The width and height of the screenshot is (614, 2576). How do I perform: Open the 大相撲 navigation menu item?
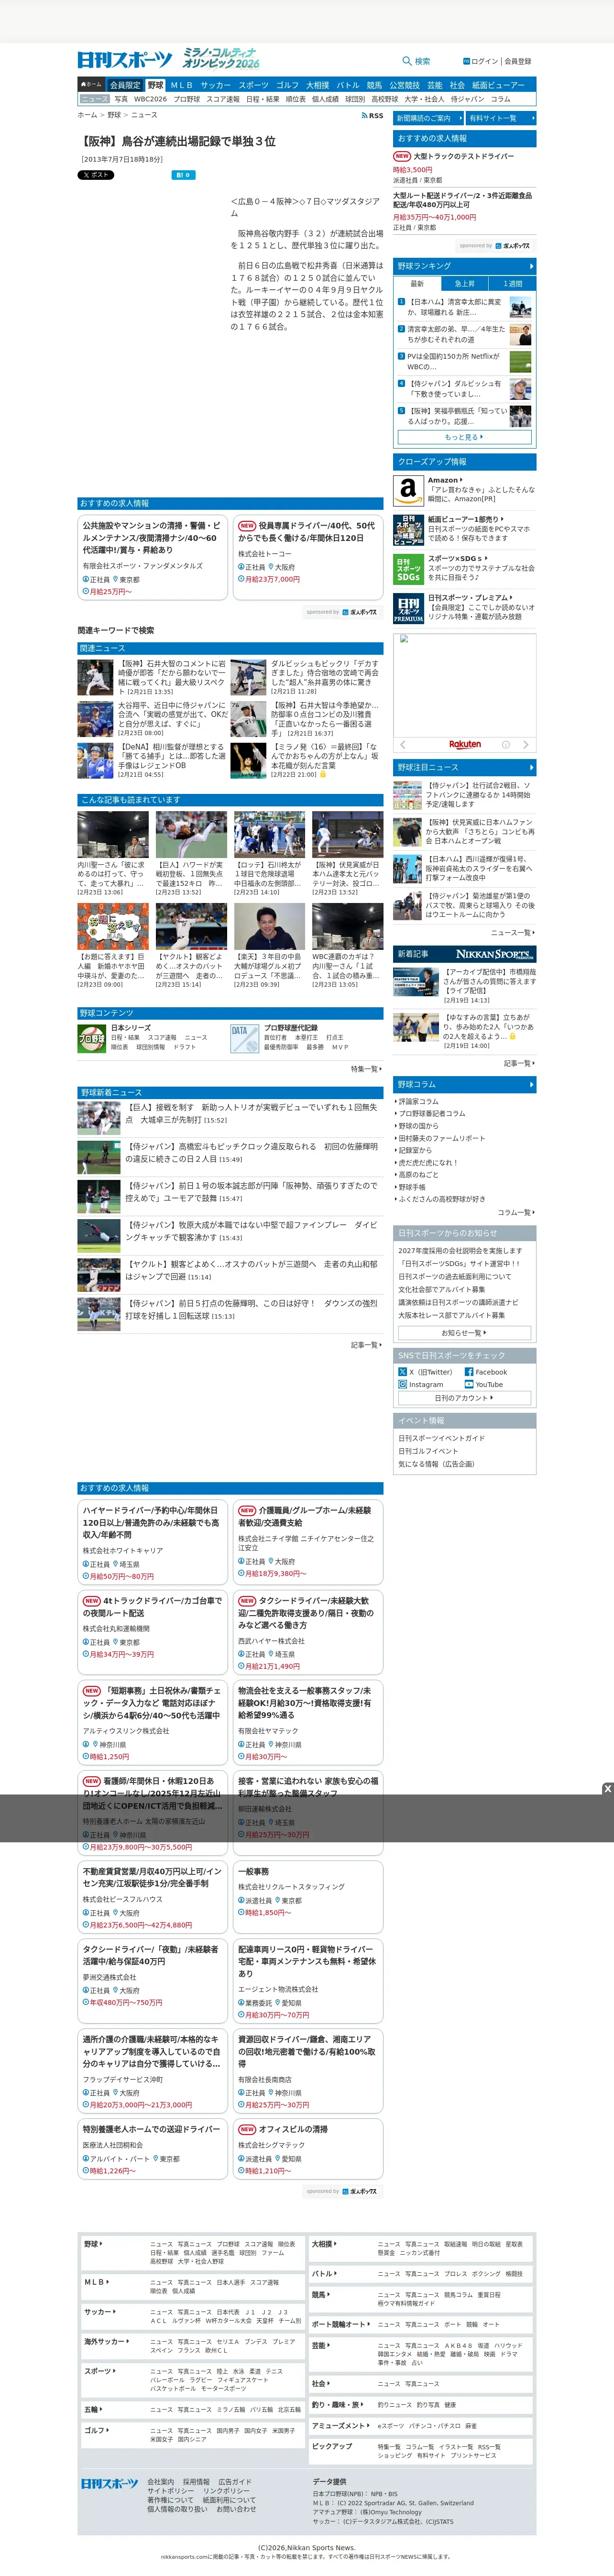[317, 85]
